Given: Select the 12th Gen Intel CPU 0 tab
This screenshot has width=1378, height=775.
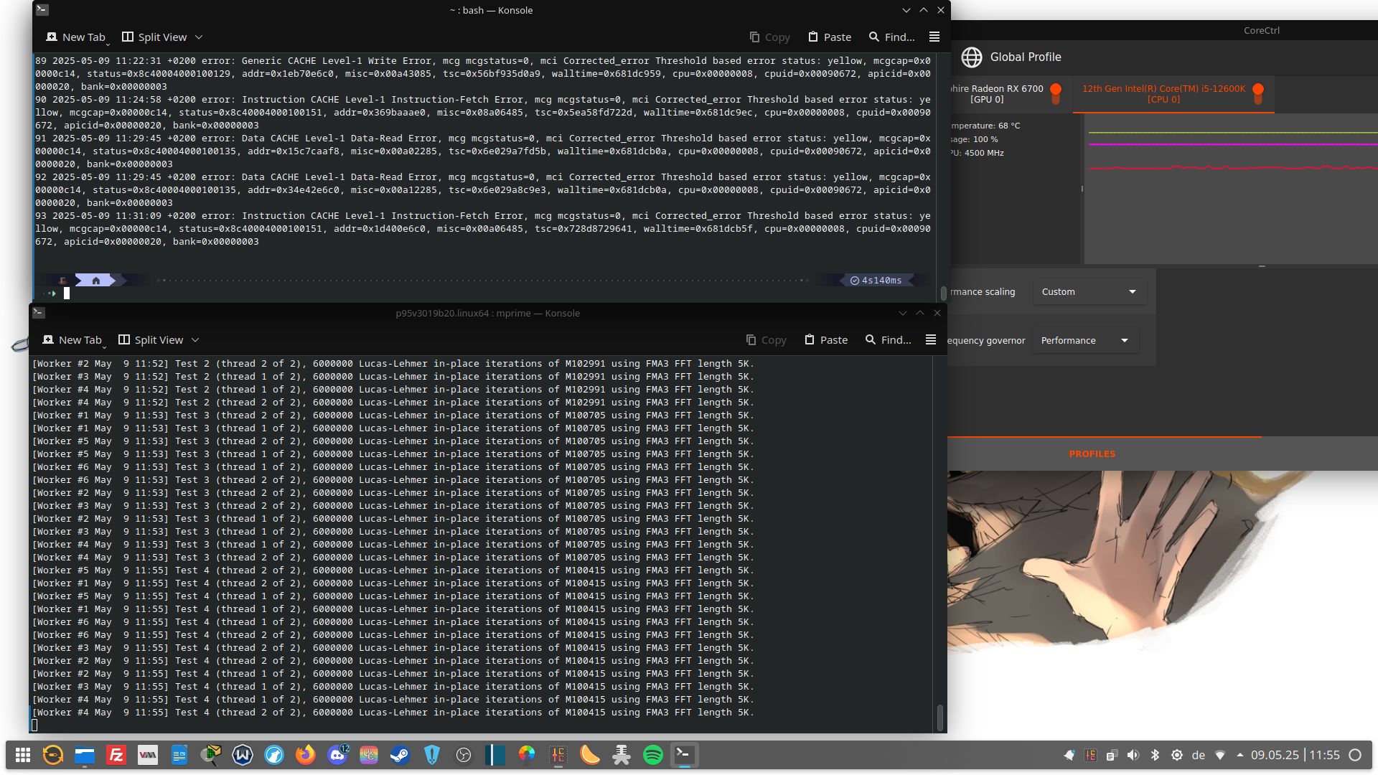Looking at the screenshot, I should [x=1163, y=94].
